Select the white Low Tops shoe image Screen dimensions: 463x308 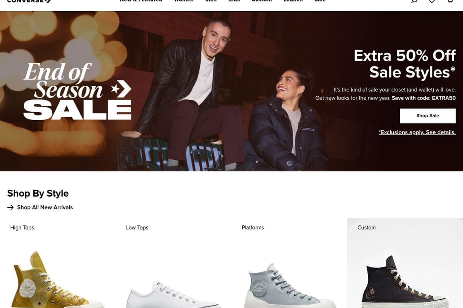tap(174, 295)
